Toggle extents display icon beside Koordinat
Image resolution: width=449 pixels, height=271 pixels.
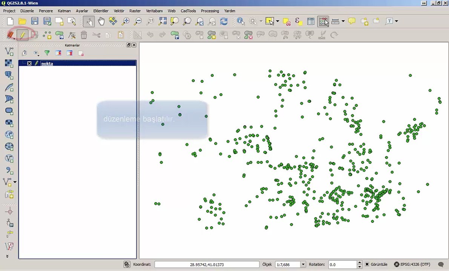[x=127, y=265]
